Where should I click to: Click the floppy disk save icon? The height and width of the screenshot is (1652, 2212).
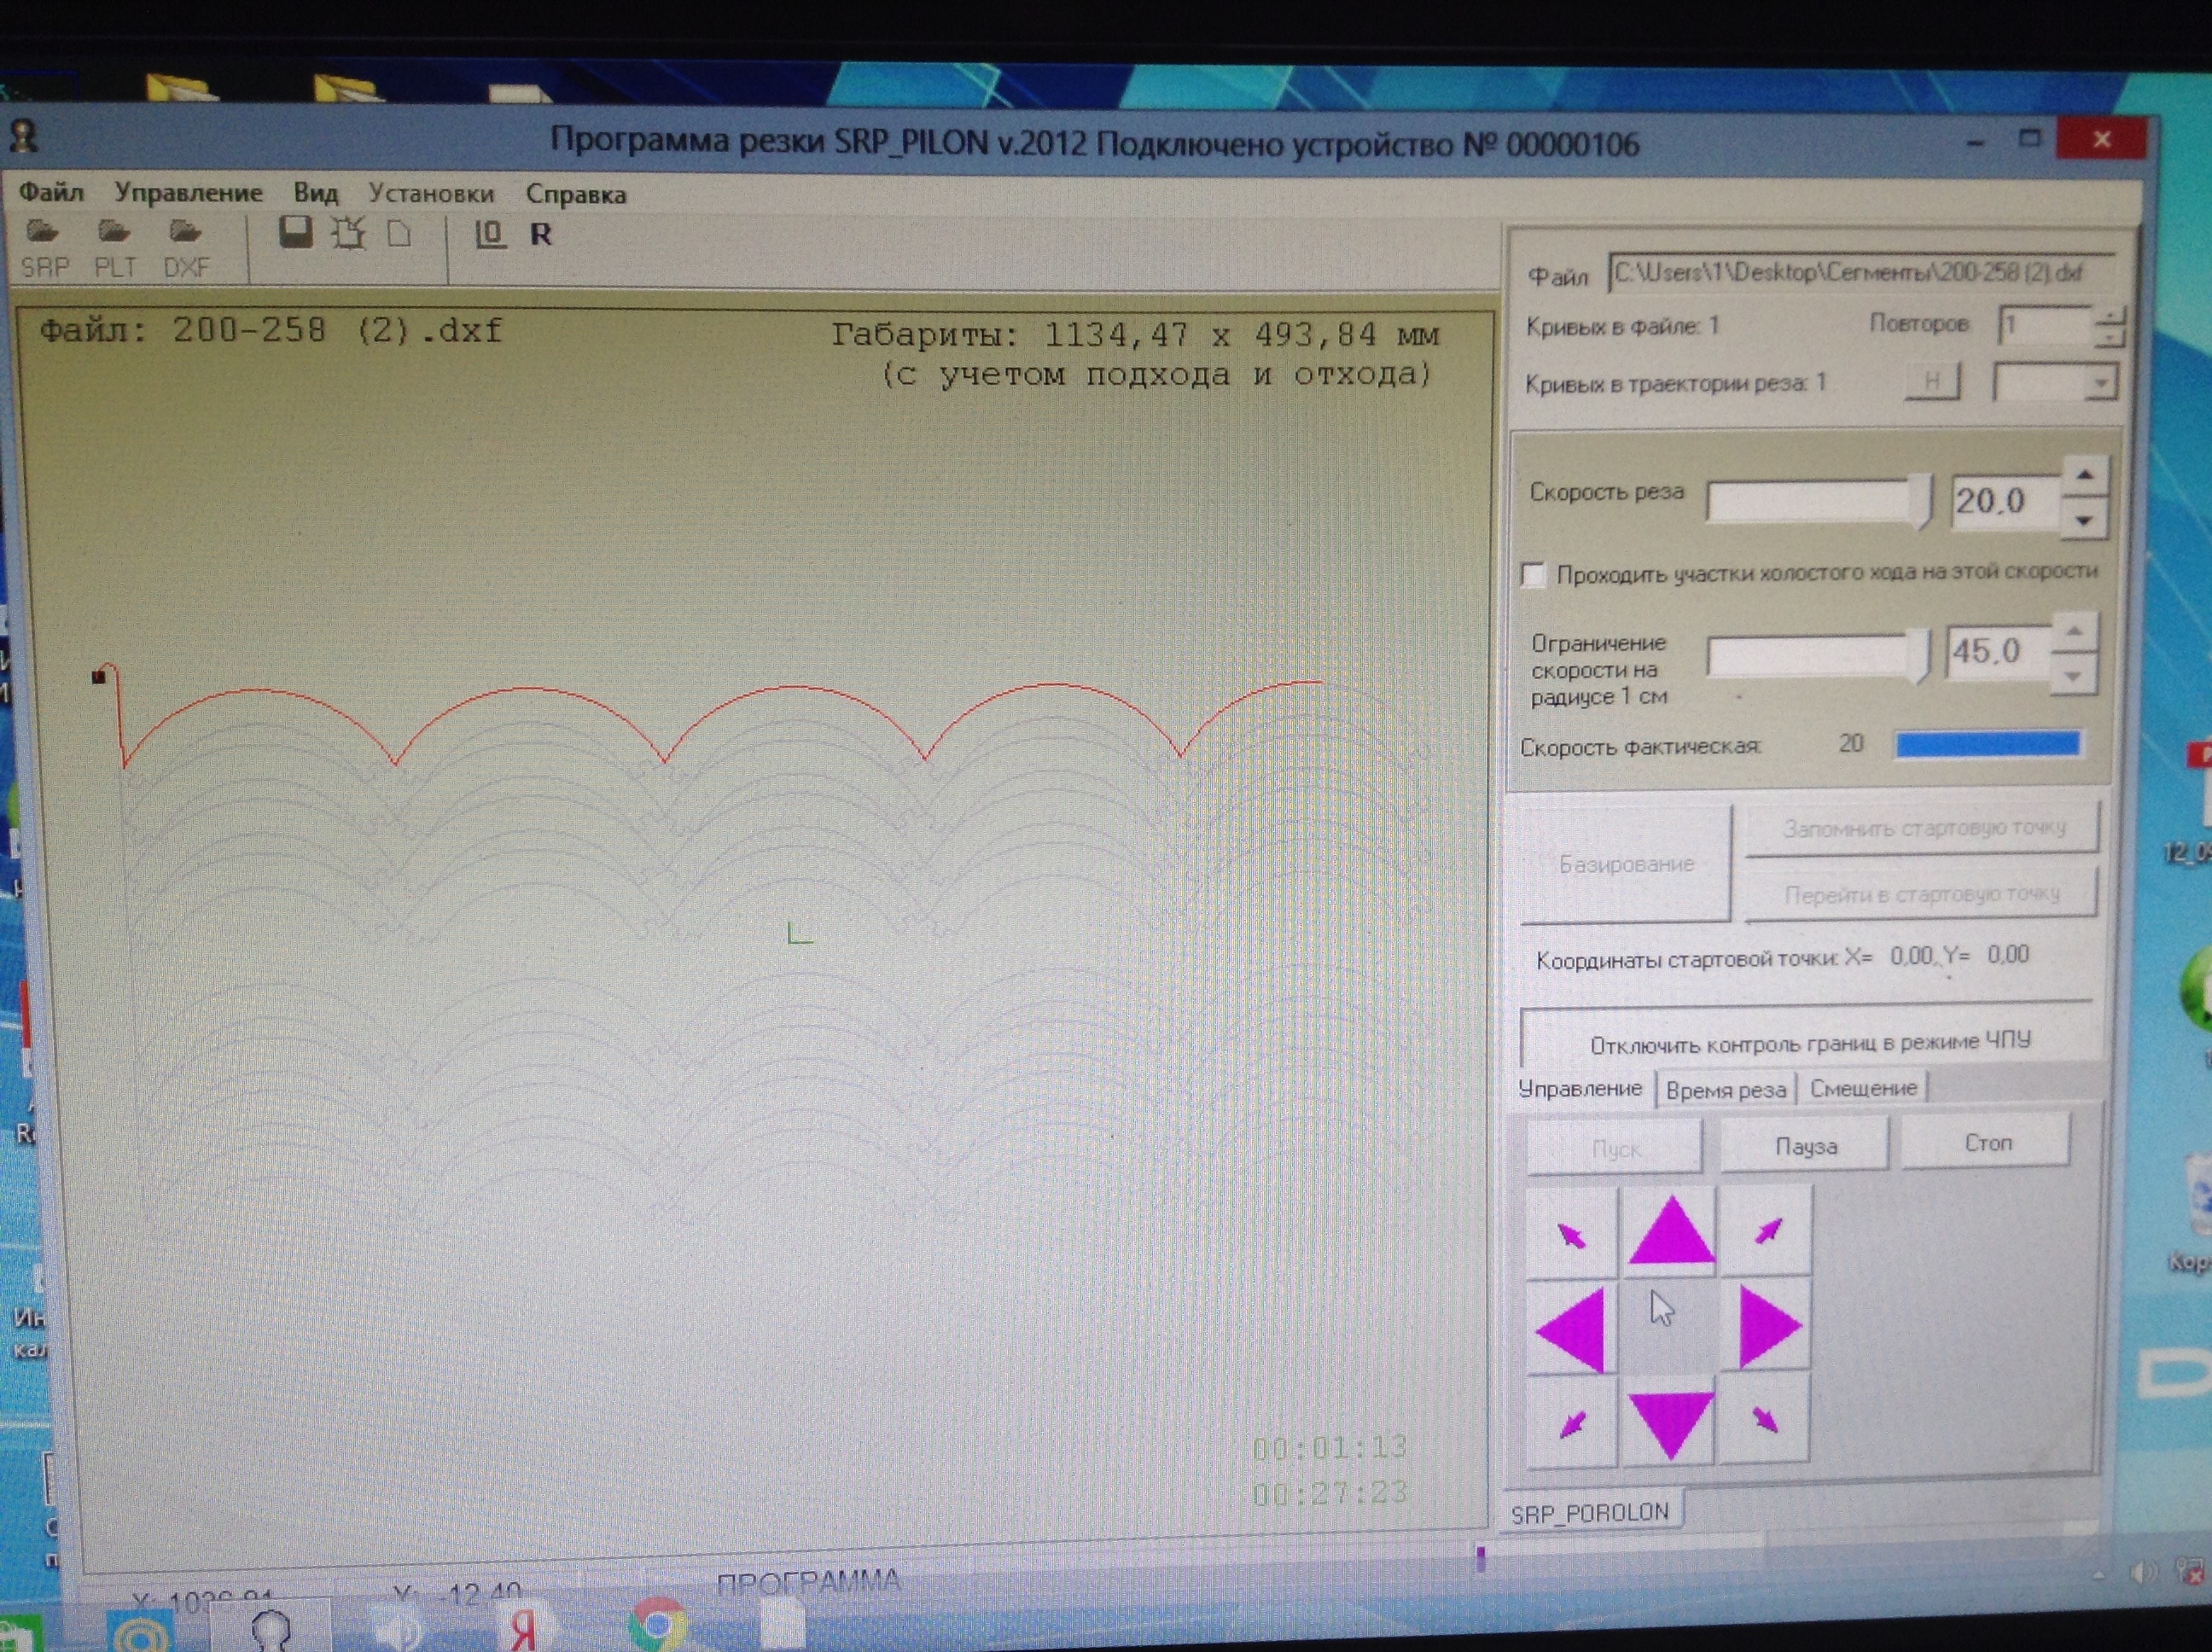pyautogui.click(x=295, y=234)
